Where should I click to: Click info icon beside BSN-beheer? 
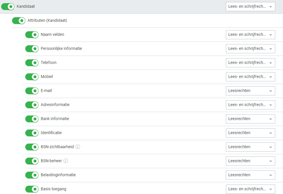point(66,161)
